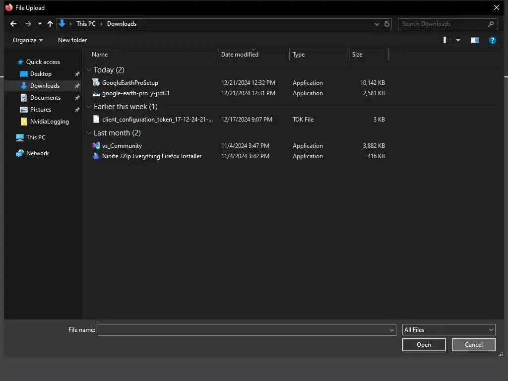Open Documents in the sidebar

tap(45, 98)
